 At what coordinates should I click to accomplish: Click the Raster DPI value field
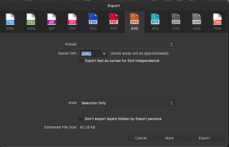click(91, 54)
